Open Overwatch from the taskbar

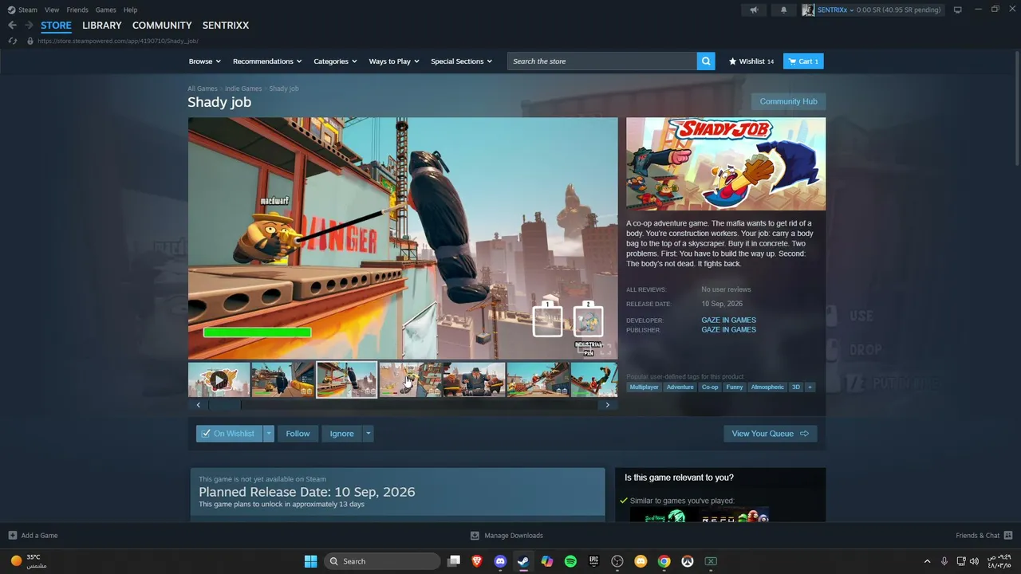687,561
